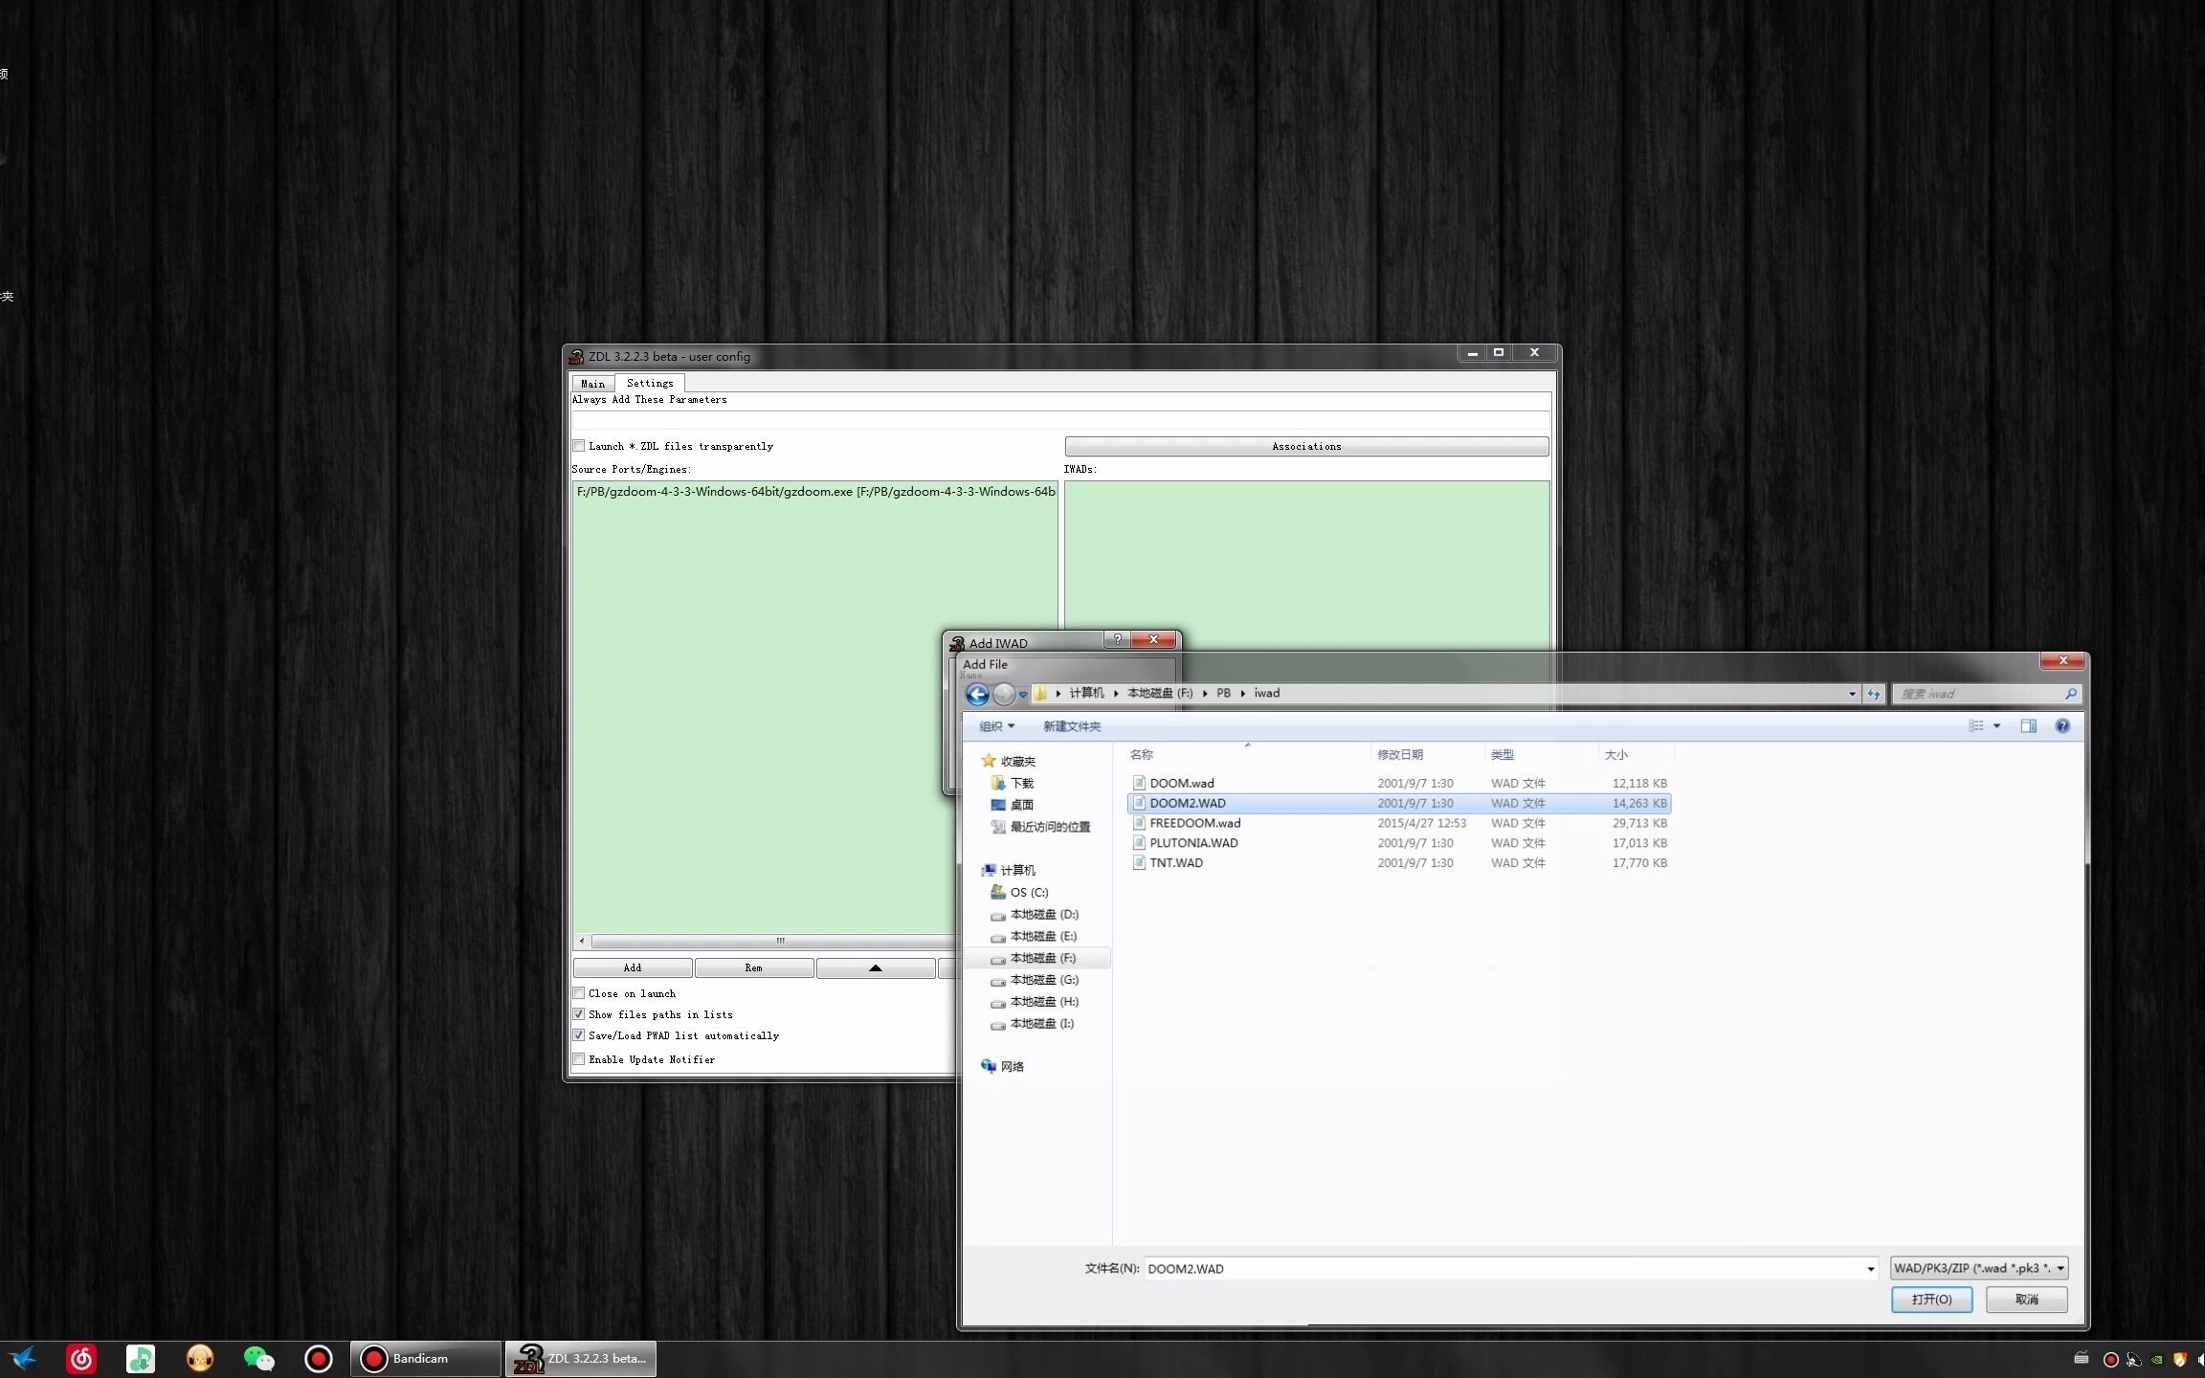Sort files by the 类型 column

coord(1541,755)
